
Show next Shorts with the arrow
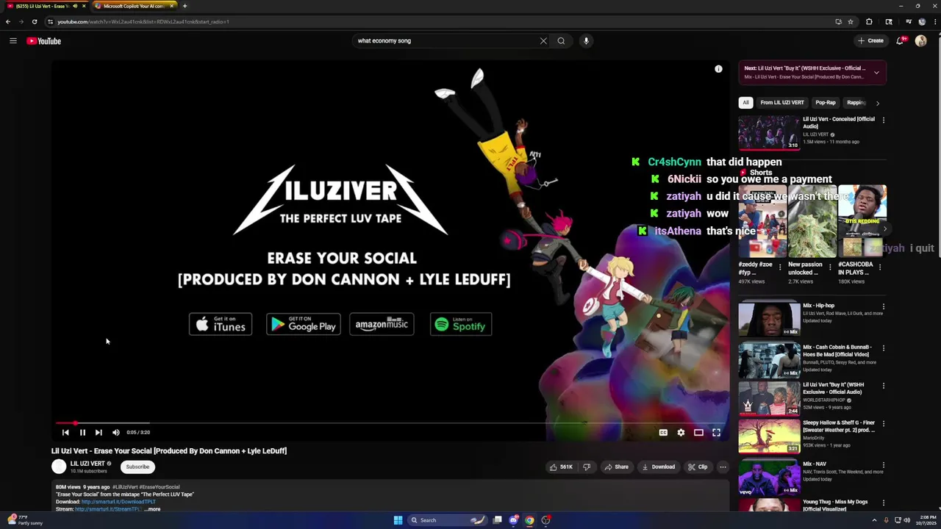tap(884, 229)
